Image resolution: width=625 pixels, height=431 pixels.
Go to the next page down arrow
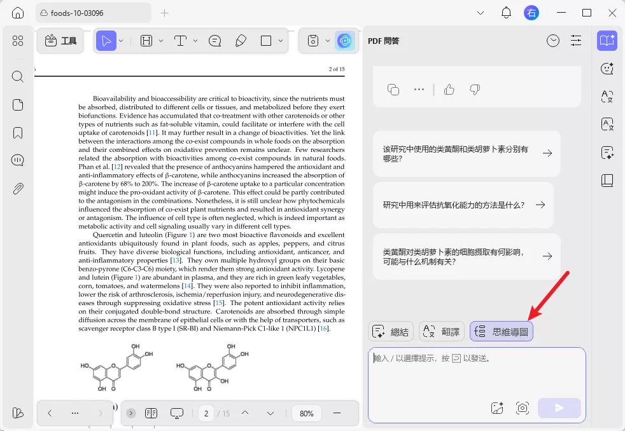pyautogui.click(x=270, y=413)
